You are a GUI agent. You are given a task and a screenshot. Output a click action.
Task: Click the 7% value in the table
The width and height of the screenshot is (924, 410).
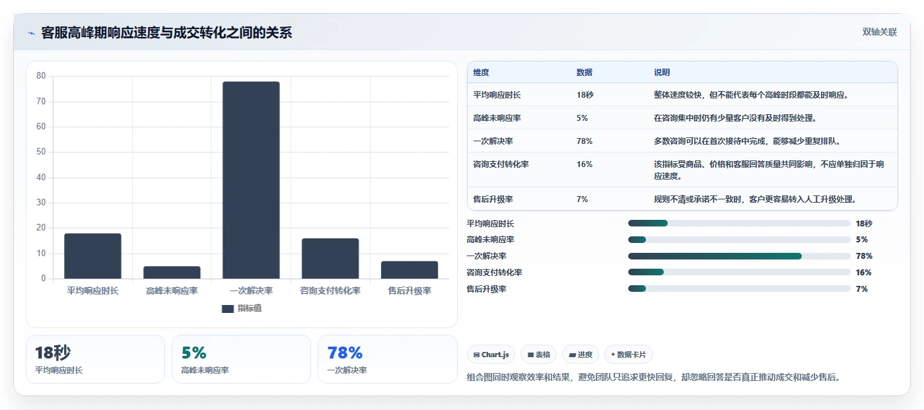pos(582,199)
